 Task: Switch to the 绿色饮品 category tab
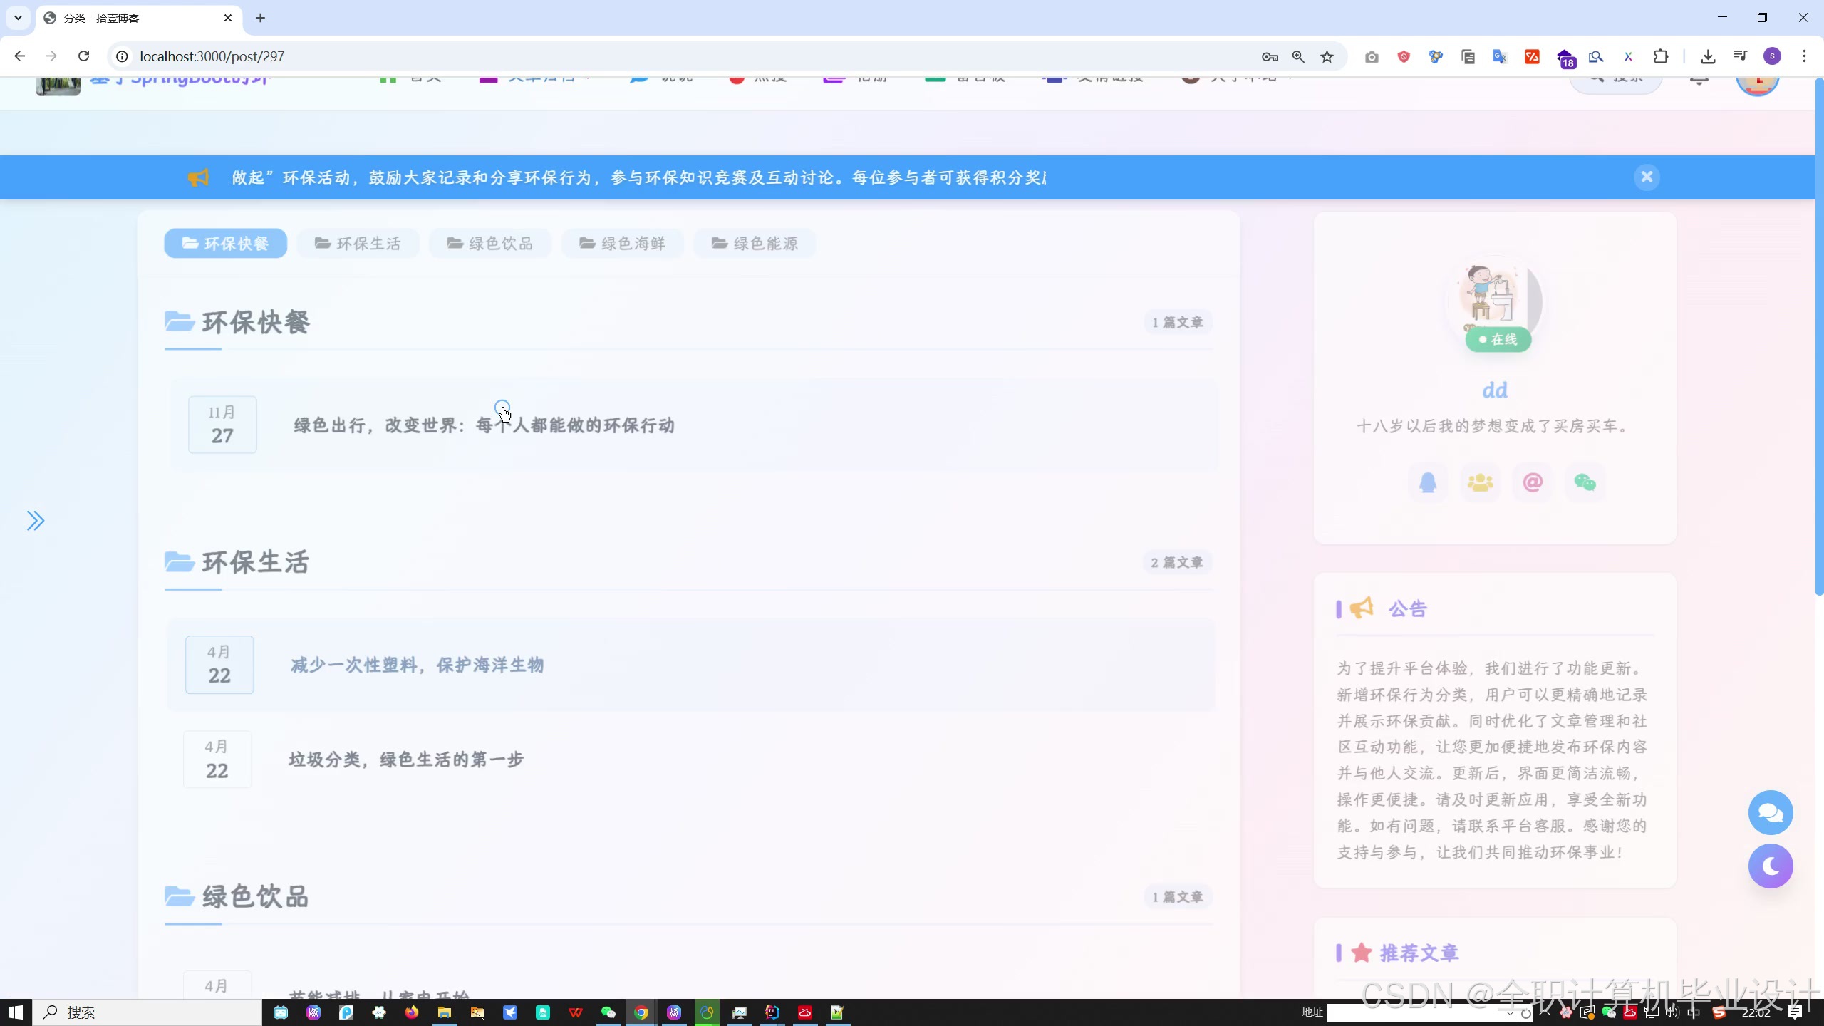point(490,244)
